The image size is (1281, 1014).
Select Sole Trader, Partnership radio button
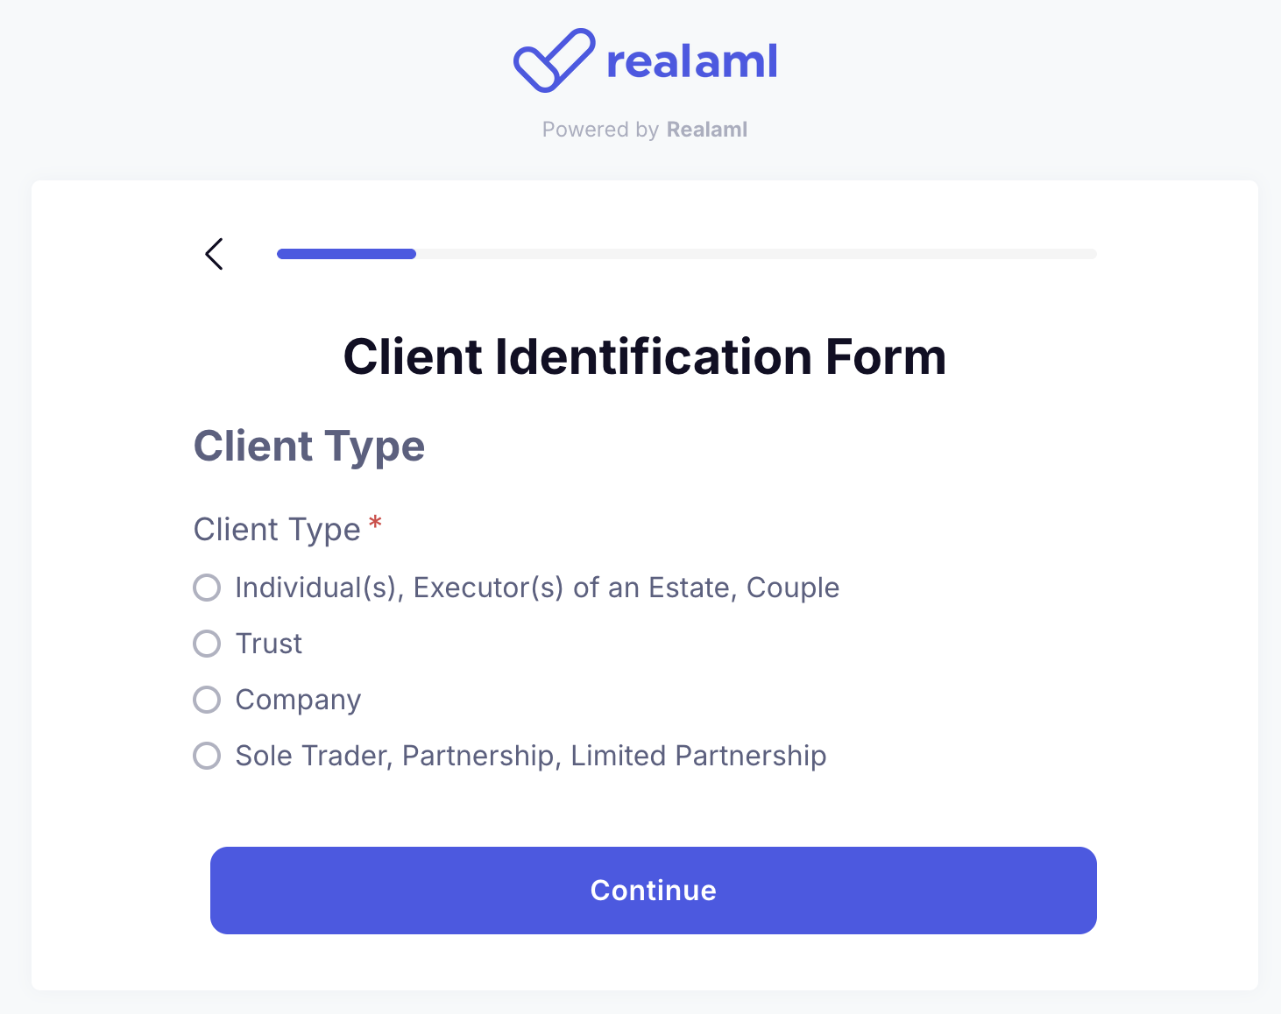pyautogui.click(x=207, y=756)
